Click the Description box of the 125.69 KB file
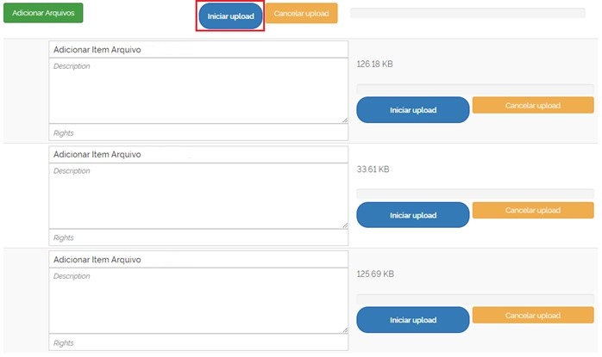 [x=198, y=301]
